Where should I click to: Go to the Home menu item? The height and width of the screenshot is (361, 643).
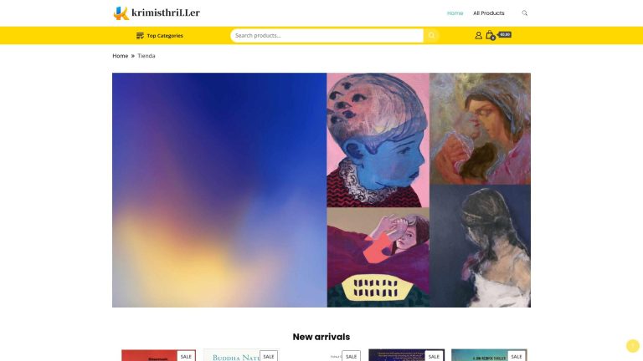point(455,13)
